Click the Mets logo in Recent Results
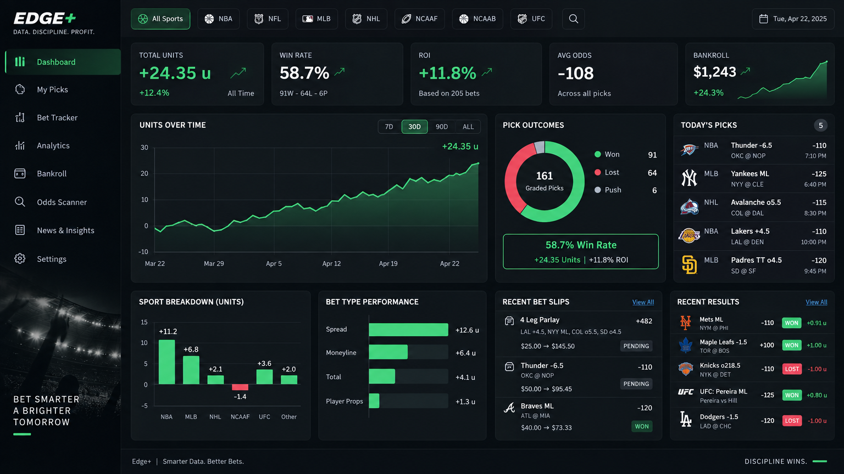844x474 pixels. 685,323
